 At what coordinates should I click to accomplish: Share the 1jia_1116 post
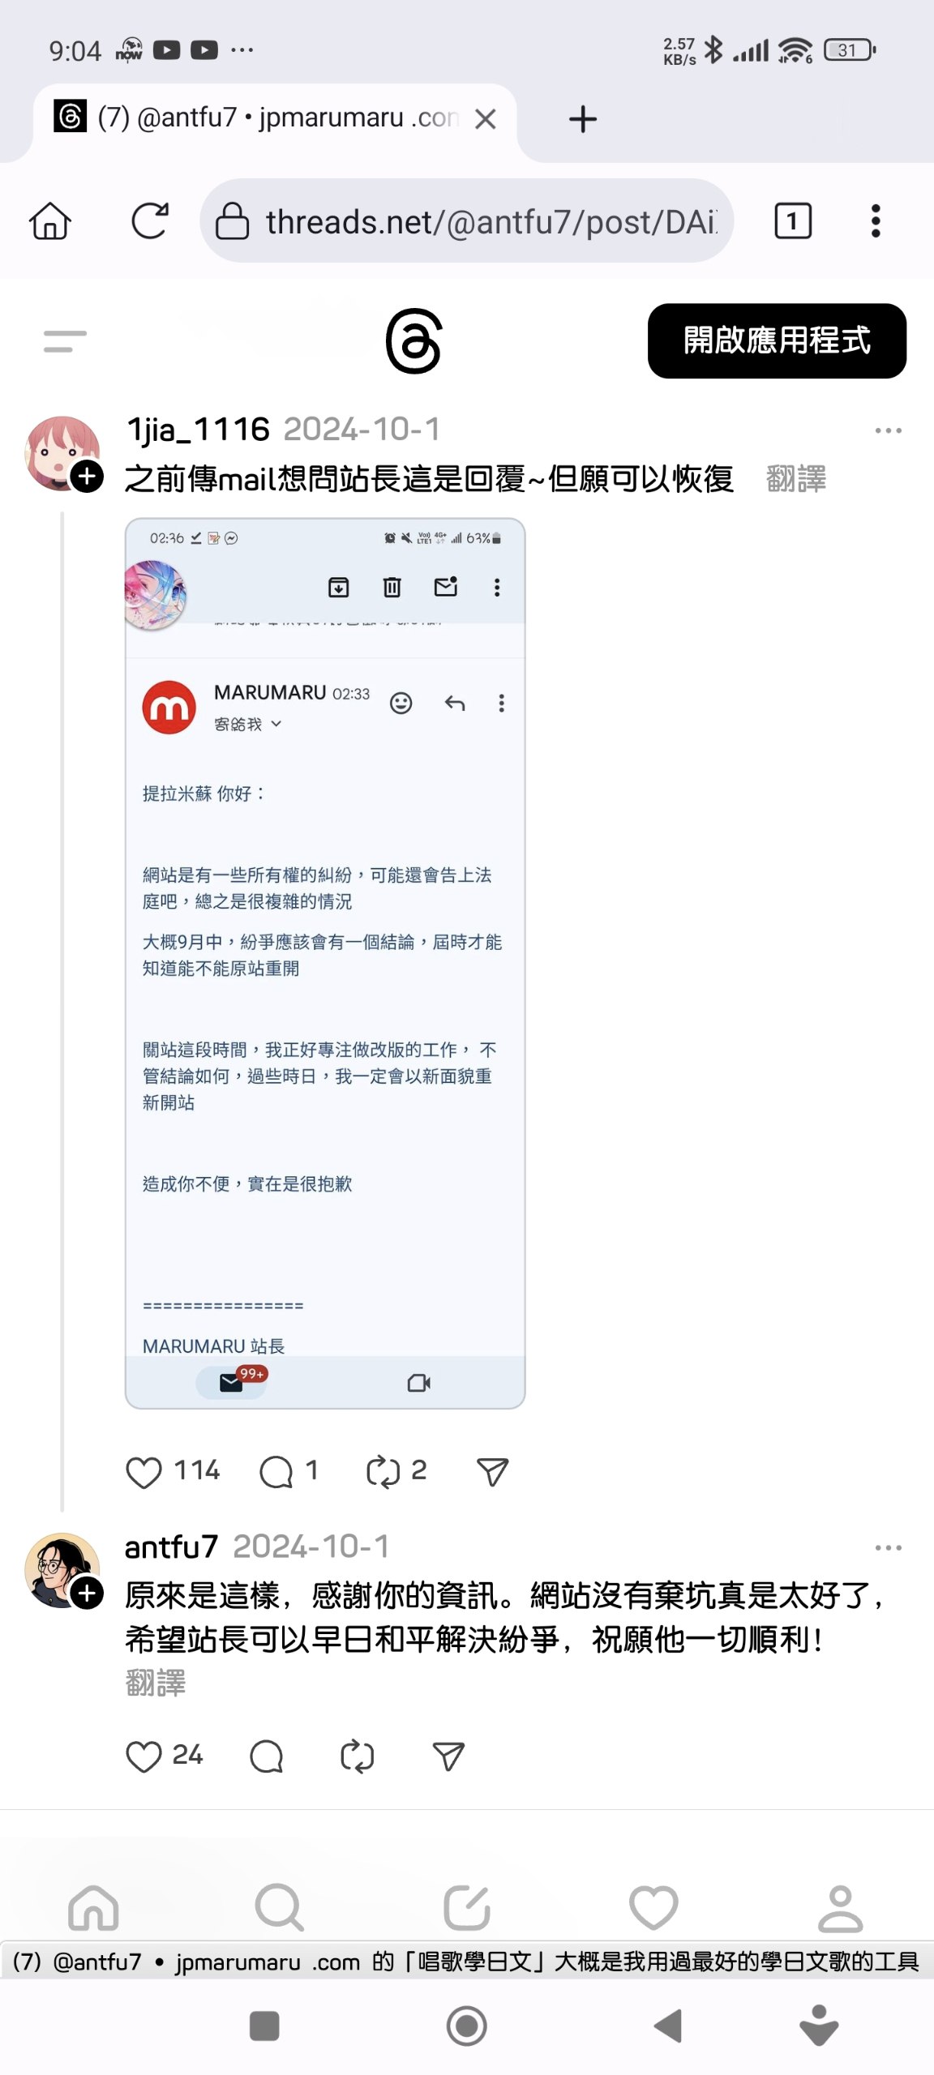(492, 1472)
